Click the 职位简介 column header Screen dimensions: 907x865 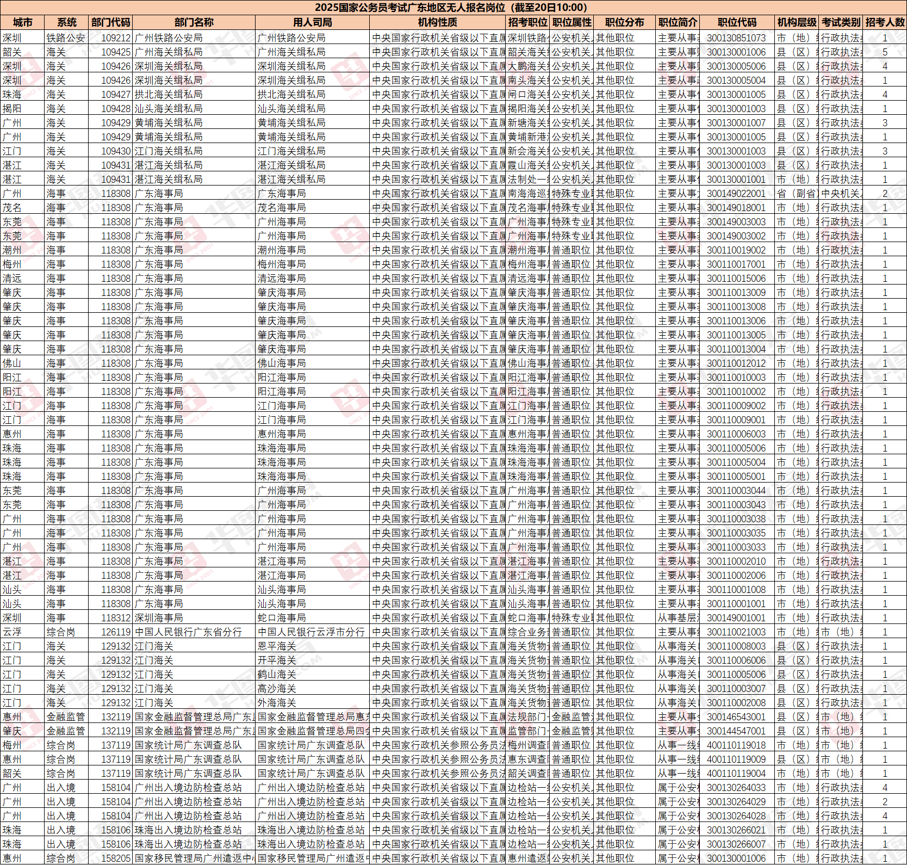(678, 22)
